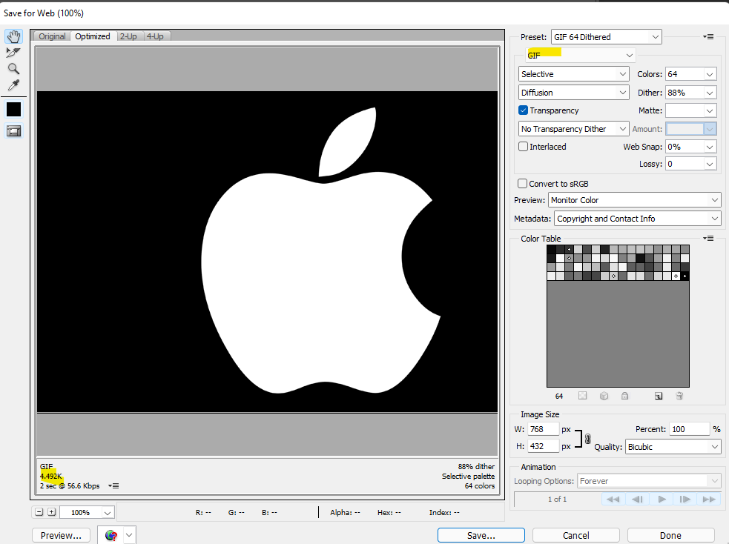The image size is (729, 544).
Task: Uncheck the Transparency checkbox
Action: point(523,110)
